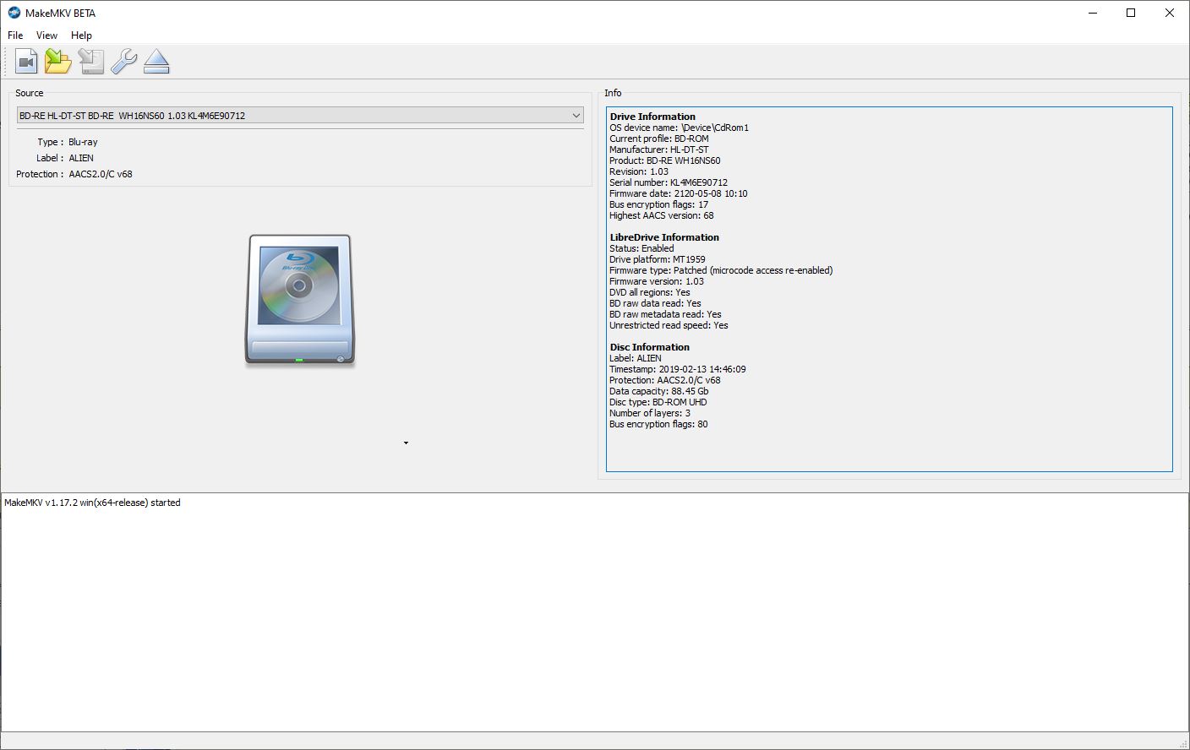This screenshot has height=750, width=1190.
Task: Click 'DVD all regions: Yes' line
Action: 650,292
